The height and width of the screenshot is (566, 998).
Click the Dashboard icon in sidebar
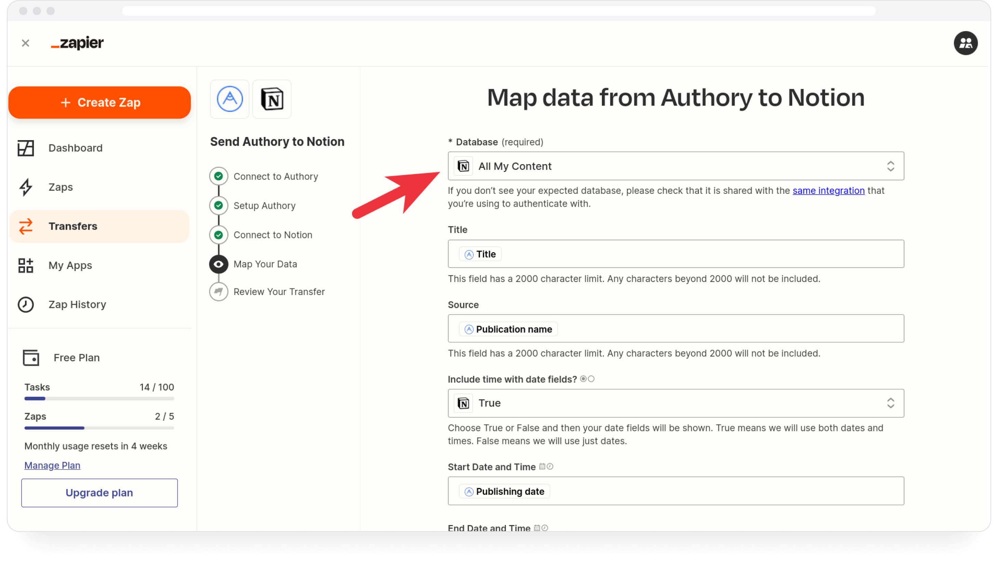click(x=26, y=148)
